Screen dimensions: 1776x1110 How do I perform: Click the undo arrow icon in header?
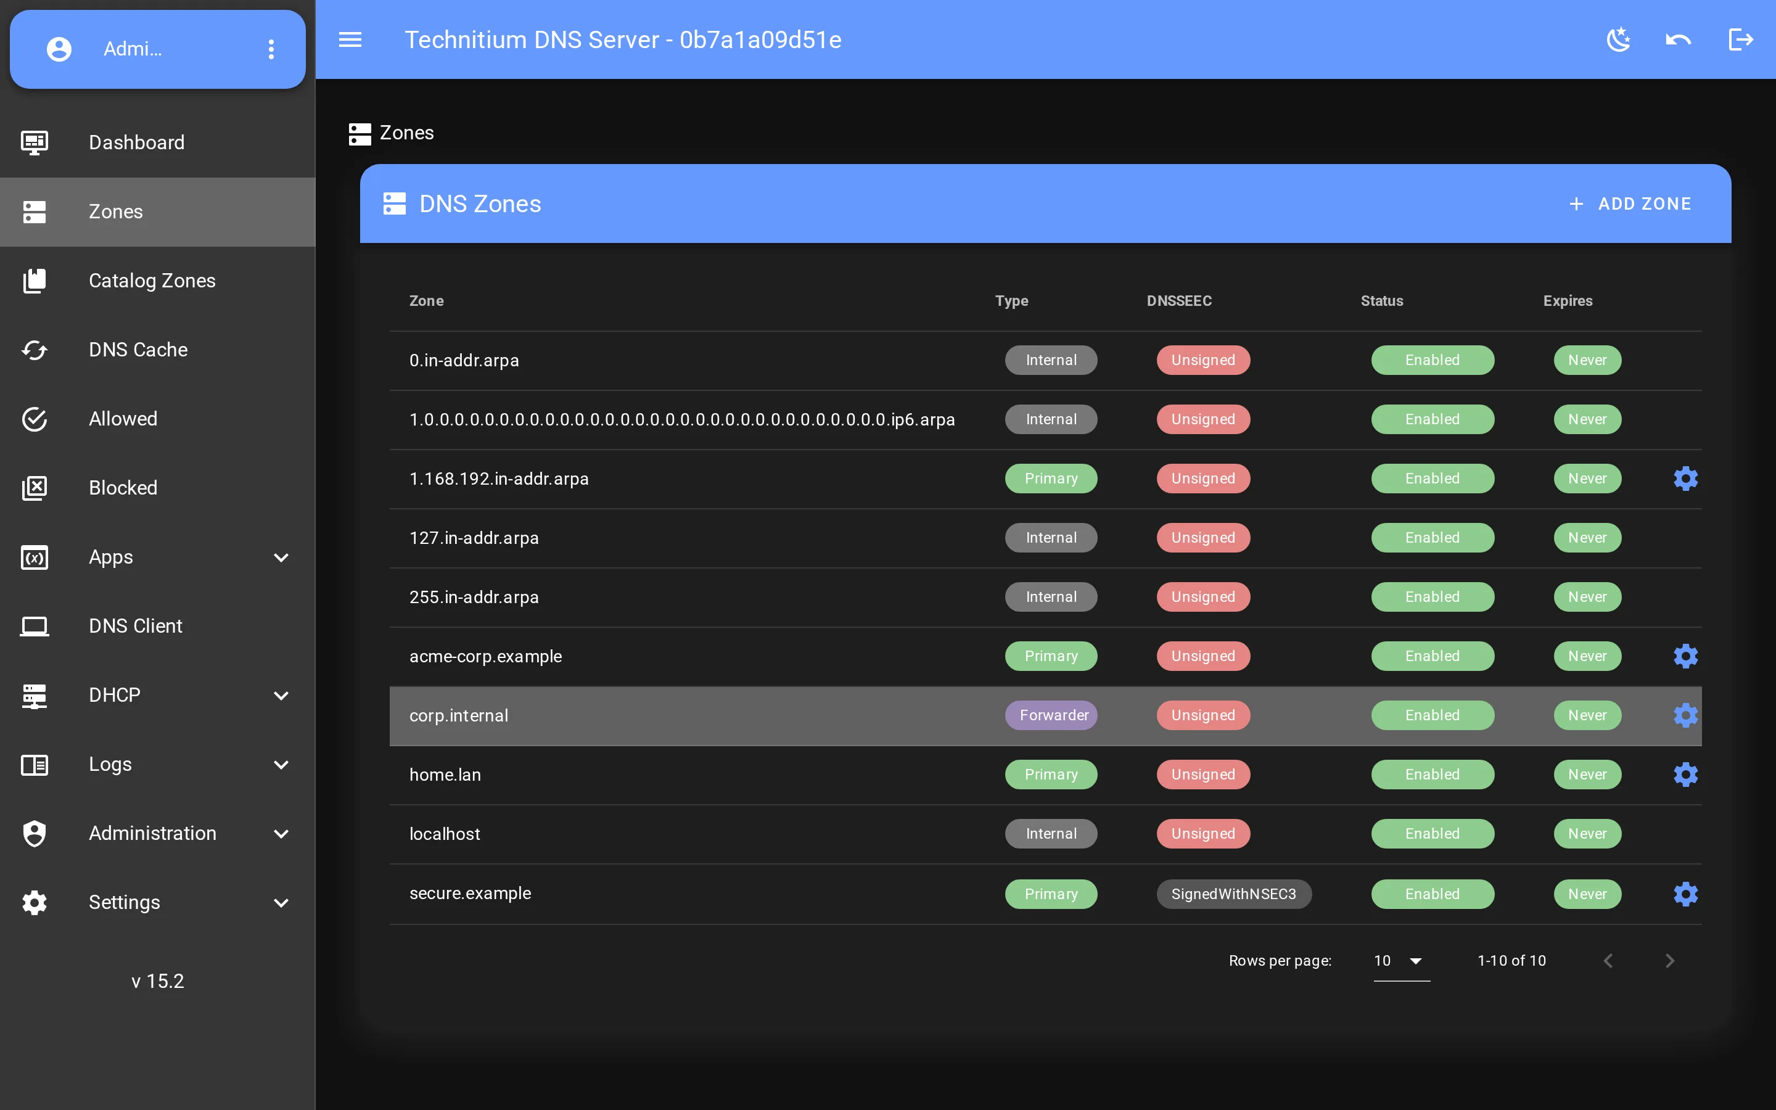pyautogui.click(x=1679, y=39)
